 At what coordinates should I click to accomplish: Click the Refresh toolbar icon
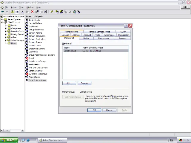[x=41, y=12]
